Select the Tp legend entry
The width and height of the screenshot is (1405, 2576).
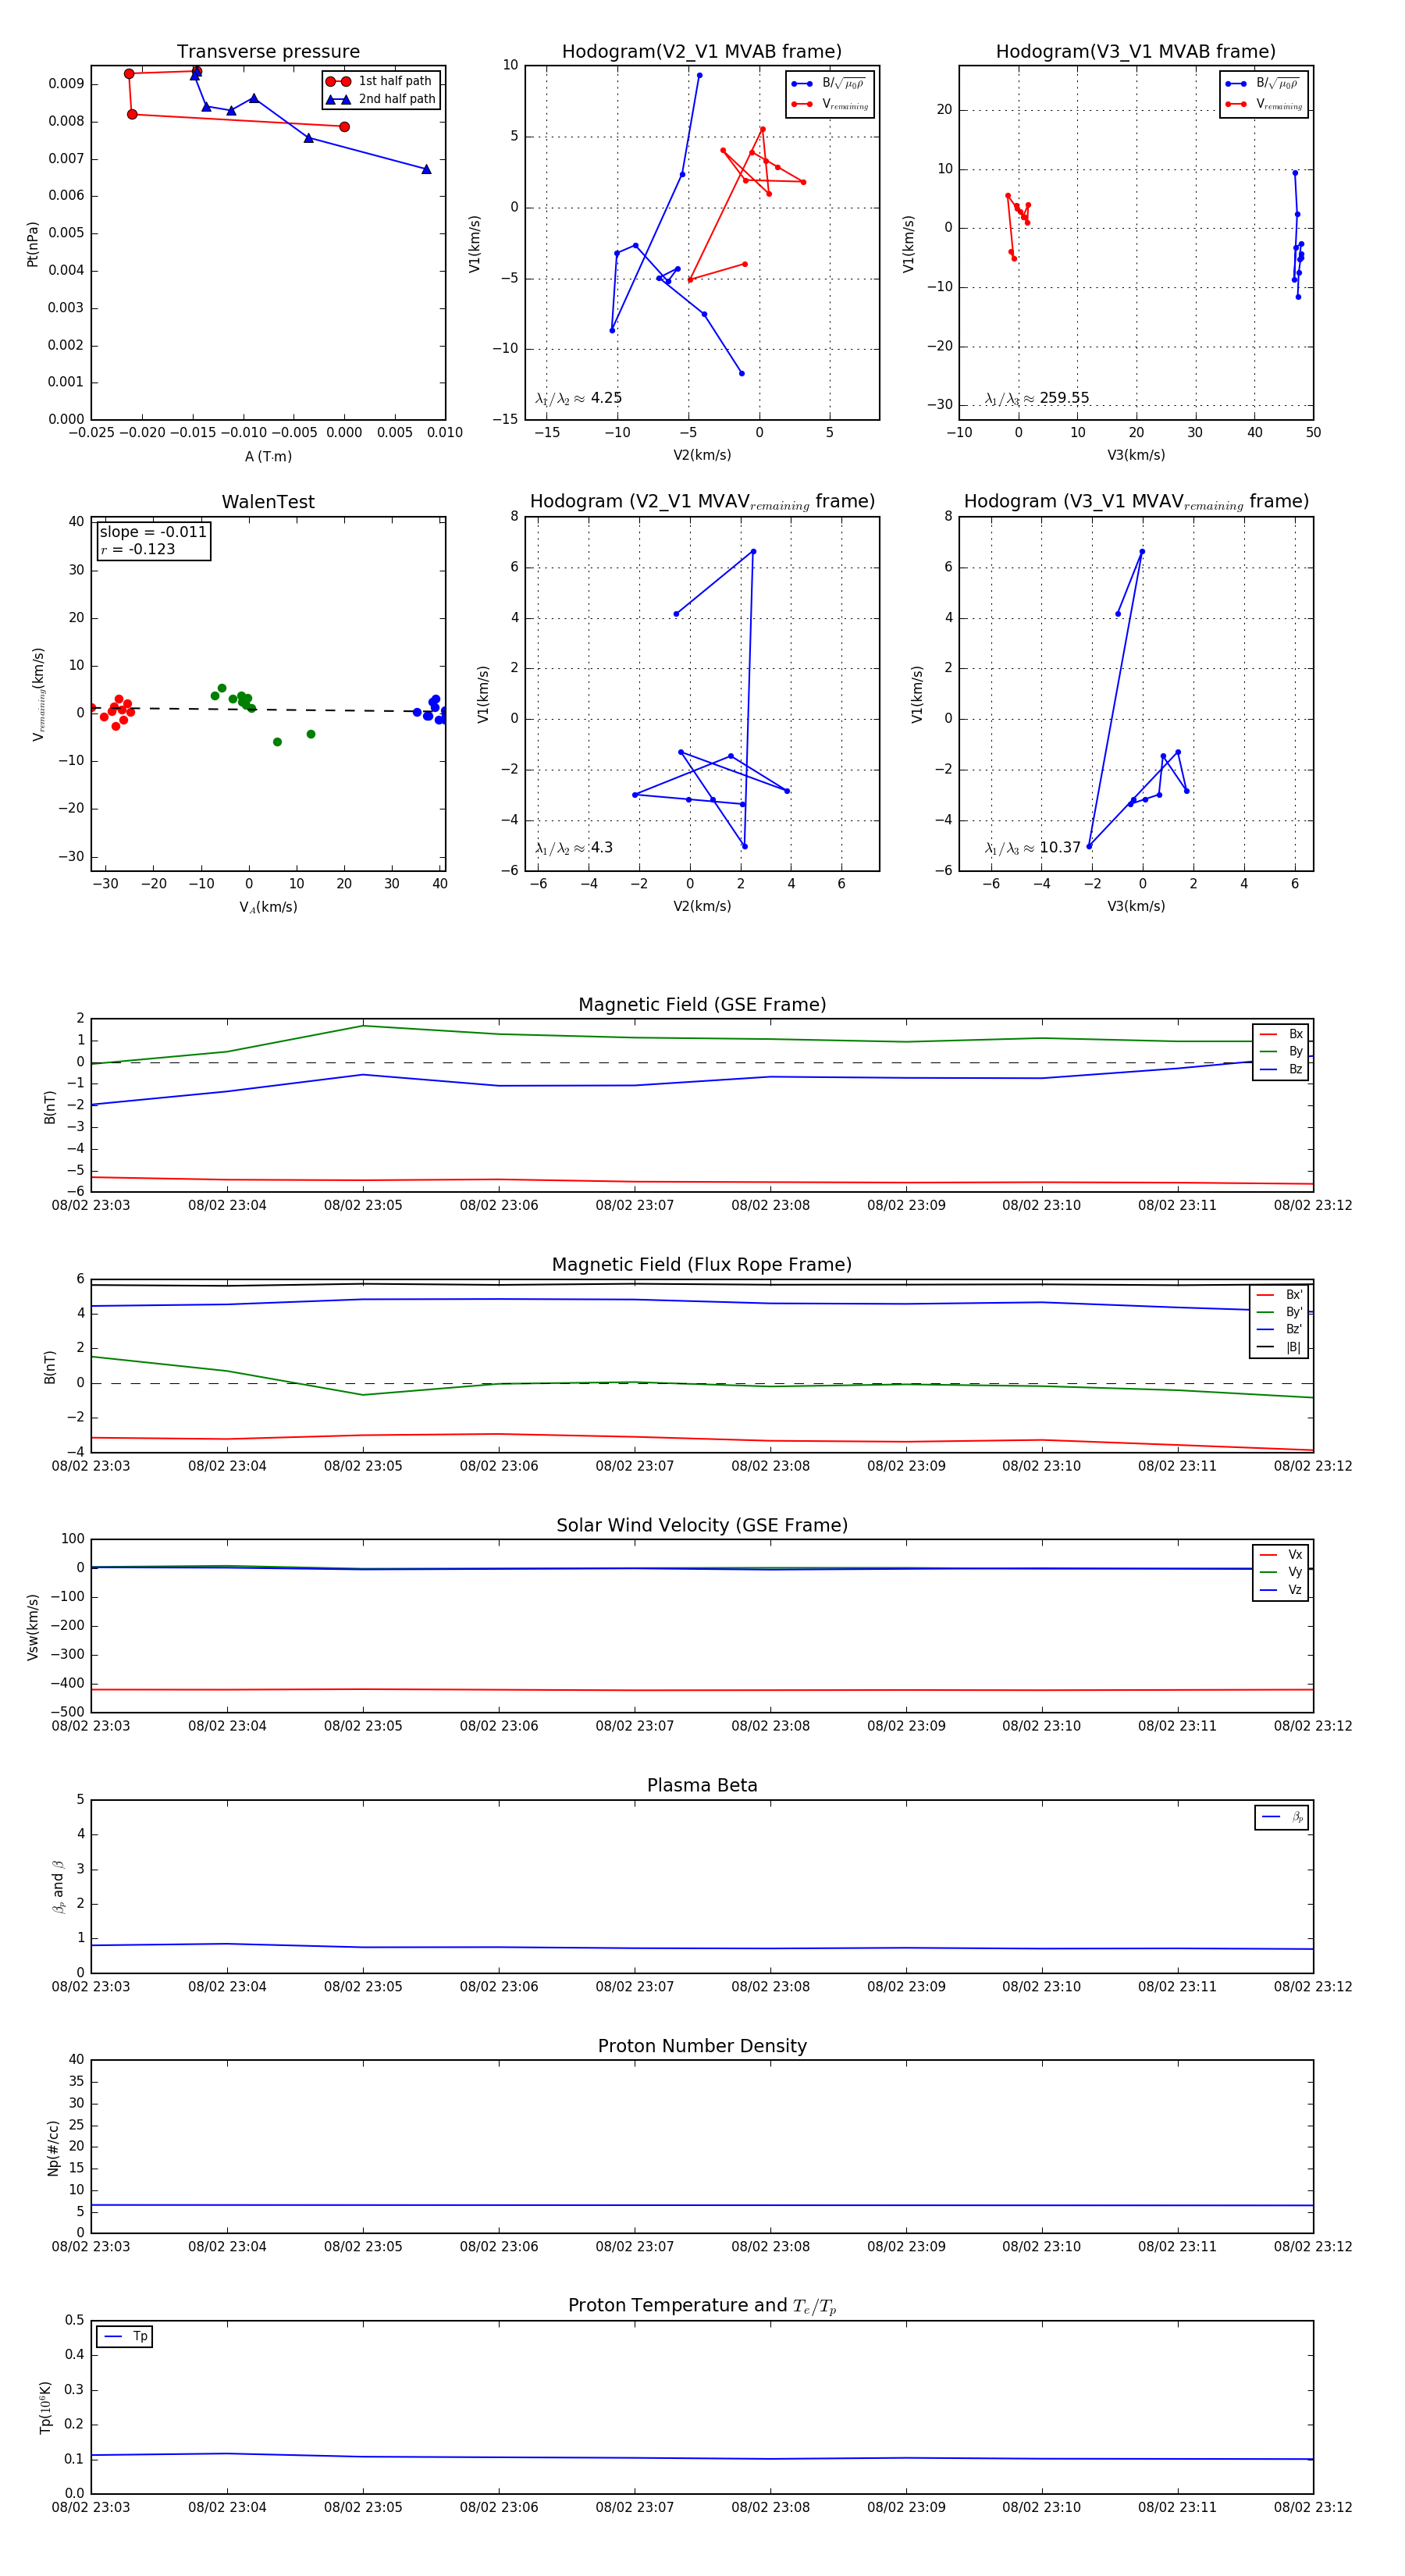(x=125, y=2337)
